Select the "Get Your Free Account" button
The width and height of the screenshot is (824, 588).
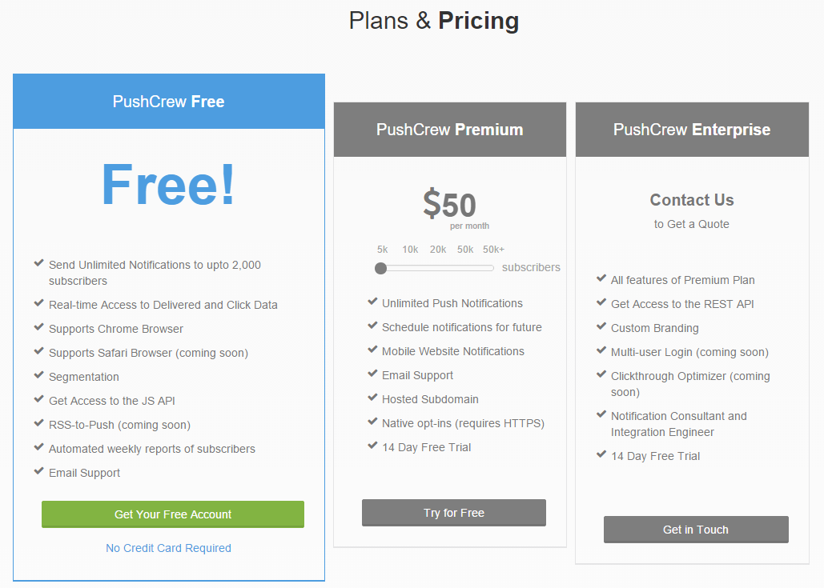tap(172, 514)
